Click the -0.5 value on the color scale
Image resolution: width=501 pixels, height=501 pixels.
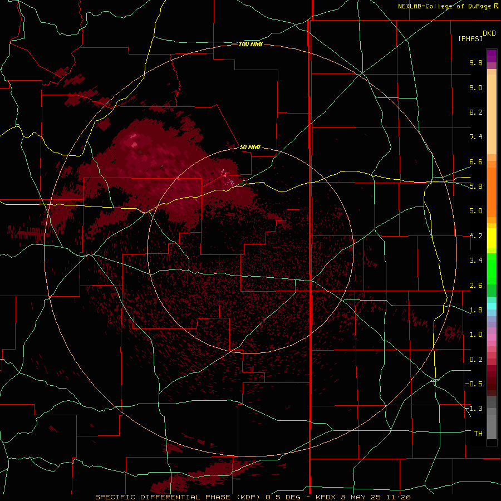(x=474, y=384)
